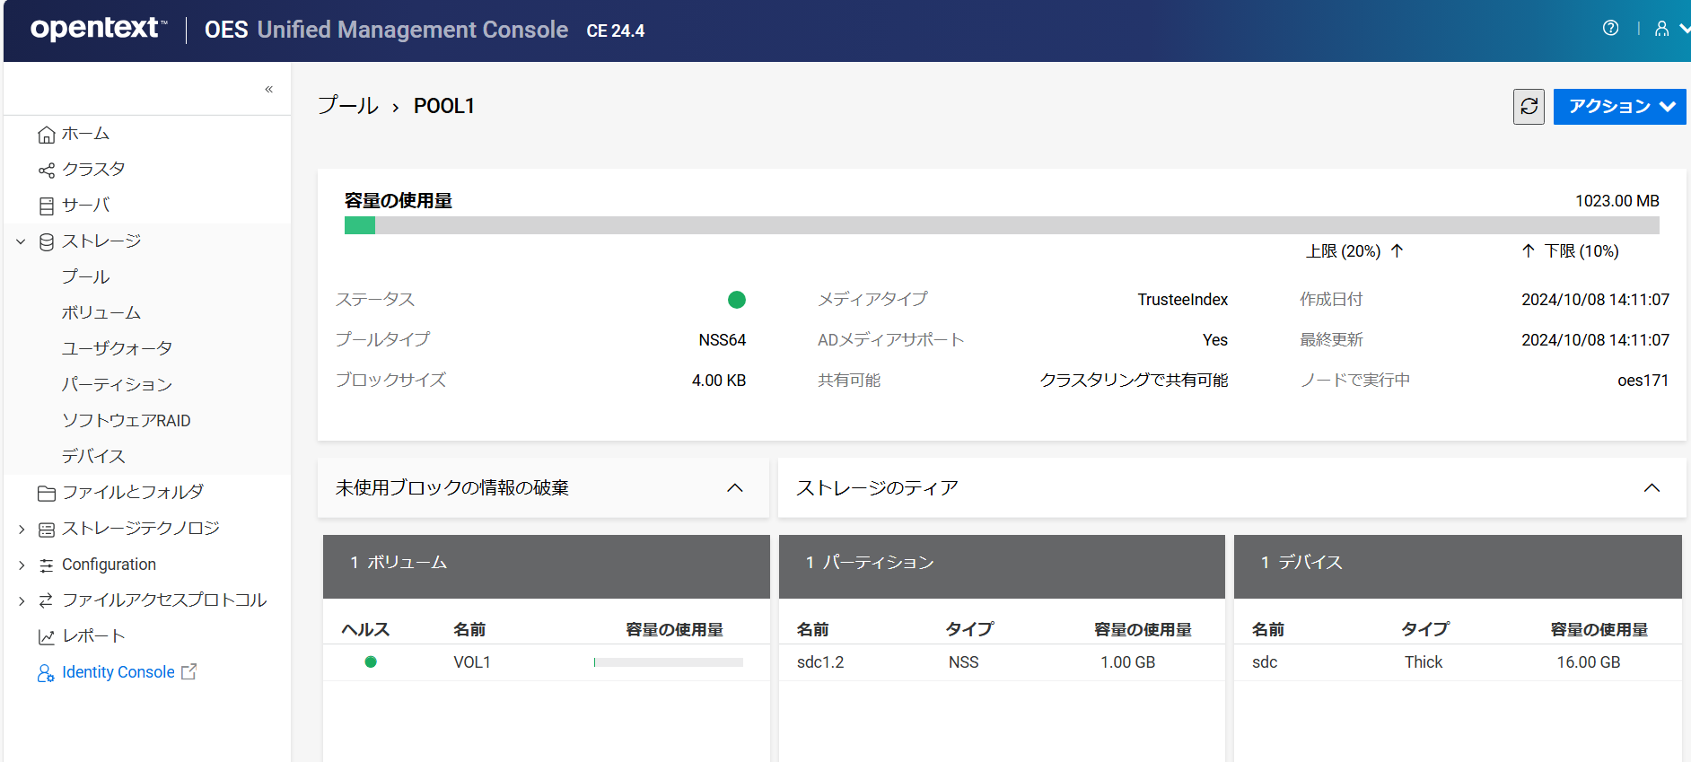1691x762 pixels.
Task: Collapse the 未使用ブロックの情報の破棄 panel
Action: (734, 488)
